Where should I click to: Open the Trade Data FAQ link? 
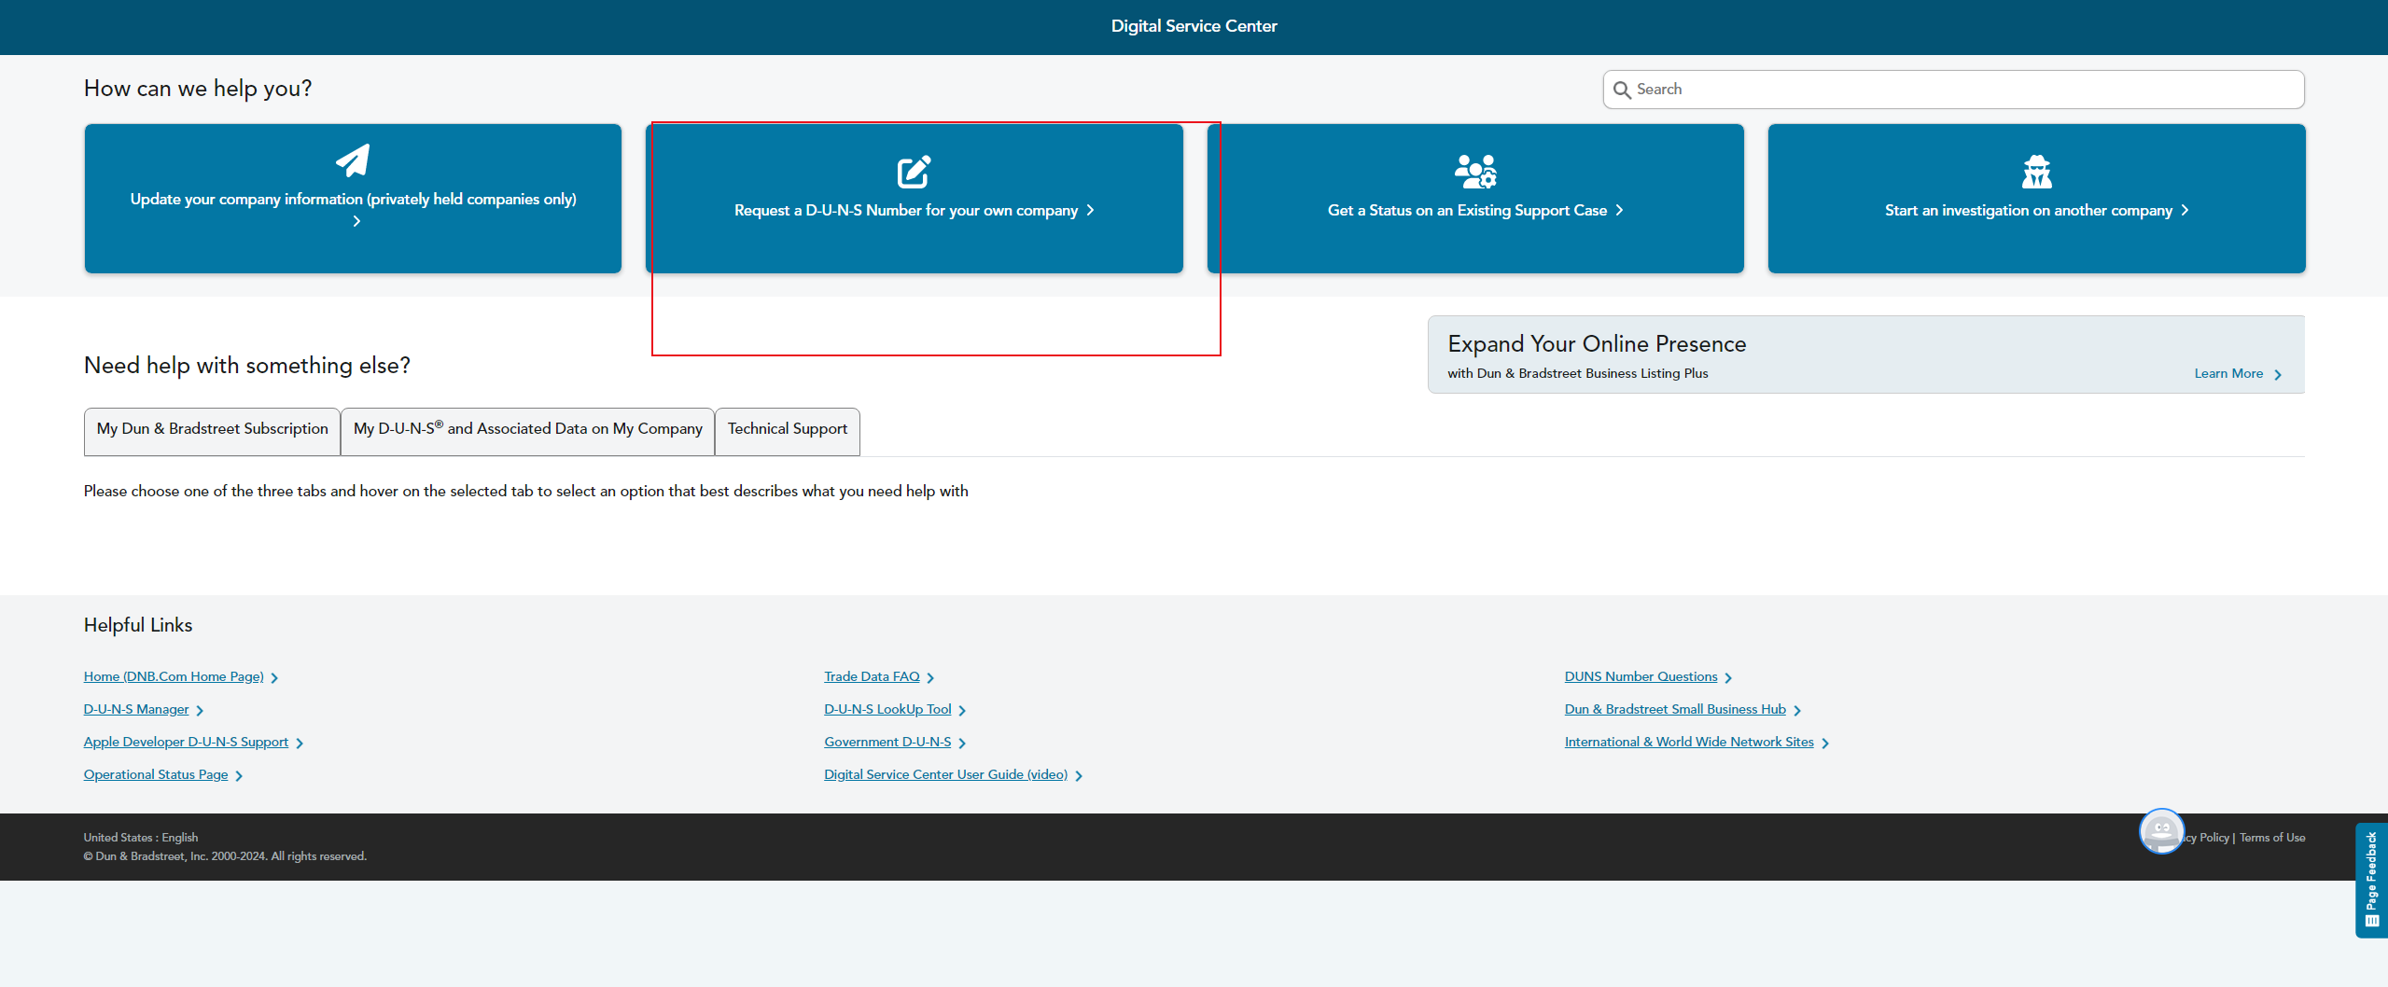[x=872, y=676]
